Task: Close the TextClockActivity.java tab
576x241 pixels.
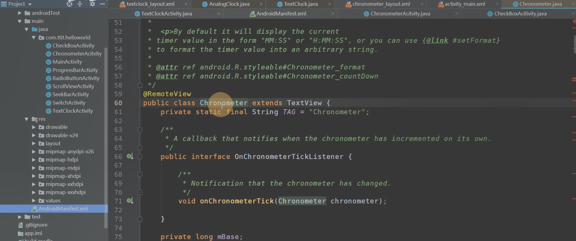Action: pyautogui.click(x=219, y=13)
